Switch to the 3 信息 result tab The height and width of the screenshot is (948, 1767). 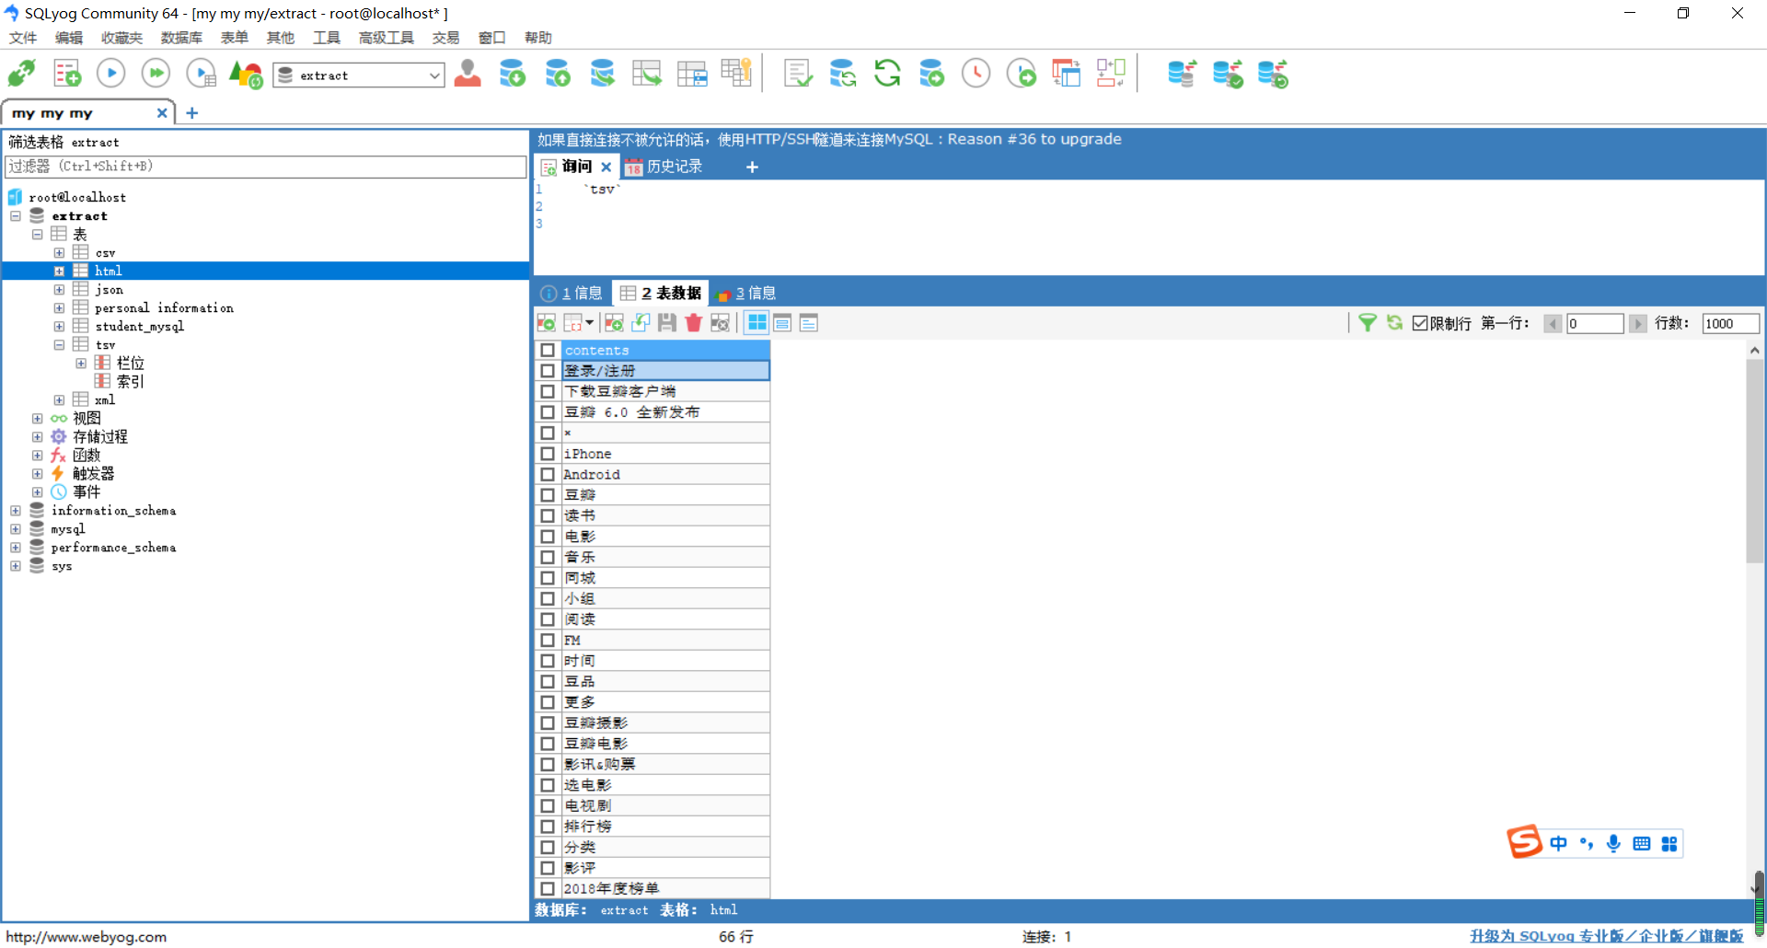tap(746, 293)
